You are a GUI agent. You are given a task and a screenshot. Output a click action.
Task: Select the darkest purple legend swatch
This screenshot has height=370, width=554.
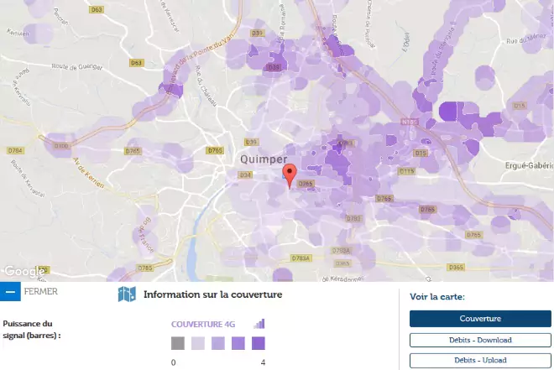point(259,343)
